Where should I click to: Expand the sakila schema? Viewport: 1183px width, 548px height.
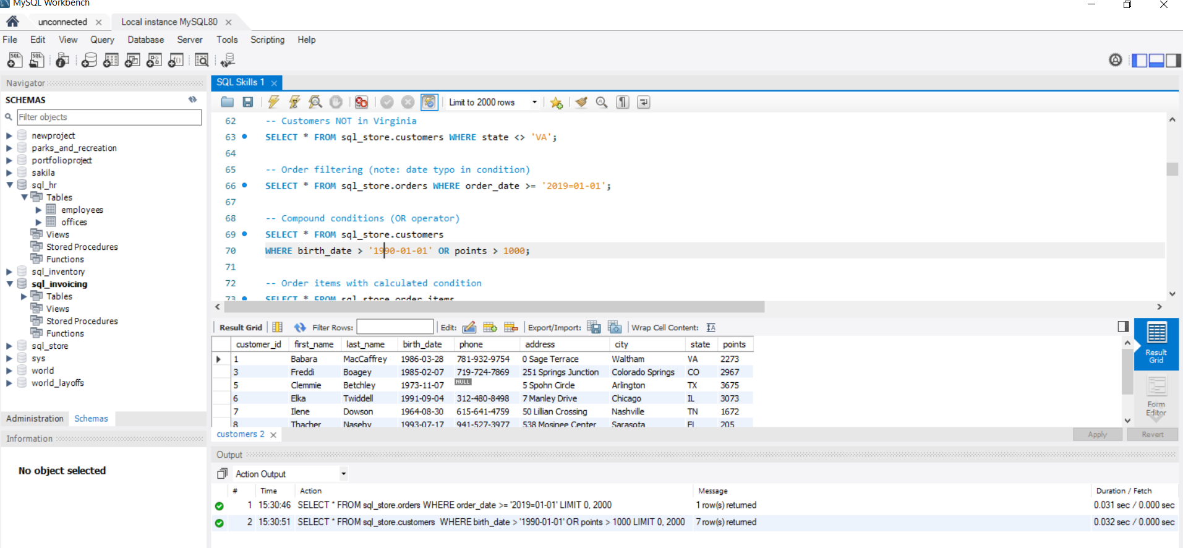[x=9, y=173]
